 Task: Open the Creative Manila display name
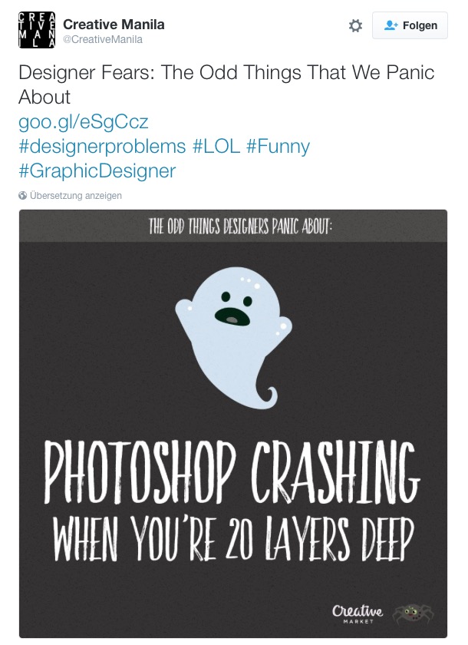[114, 25]
